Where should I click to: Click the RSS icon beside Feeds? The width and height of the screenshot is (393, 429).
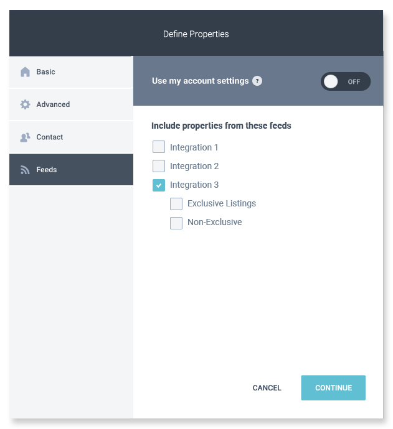pyautogui.click(x=25, y=170)
